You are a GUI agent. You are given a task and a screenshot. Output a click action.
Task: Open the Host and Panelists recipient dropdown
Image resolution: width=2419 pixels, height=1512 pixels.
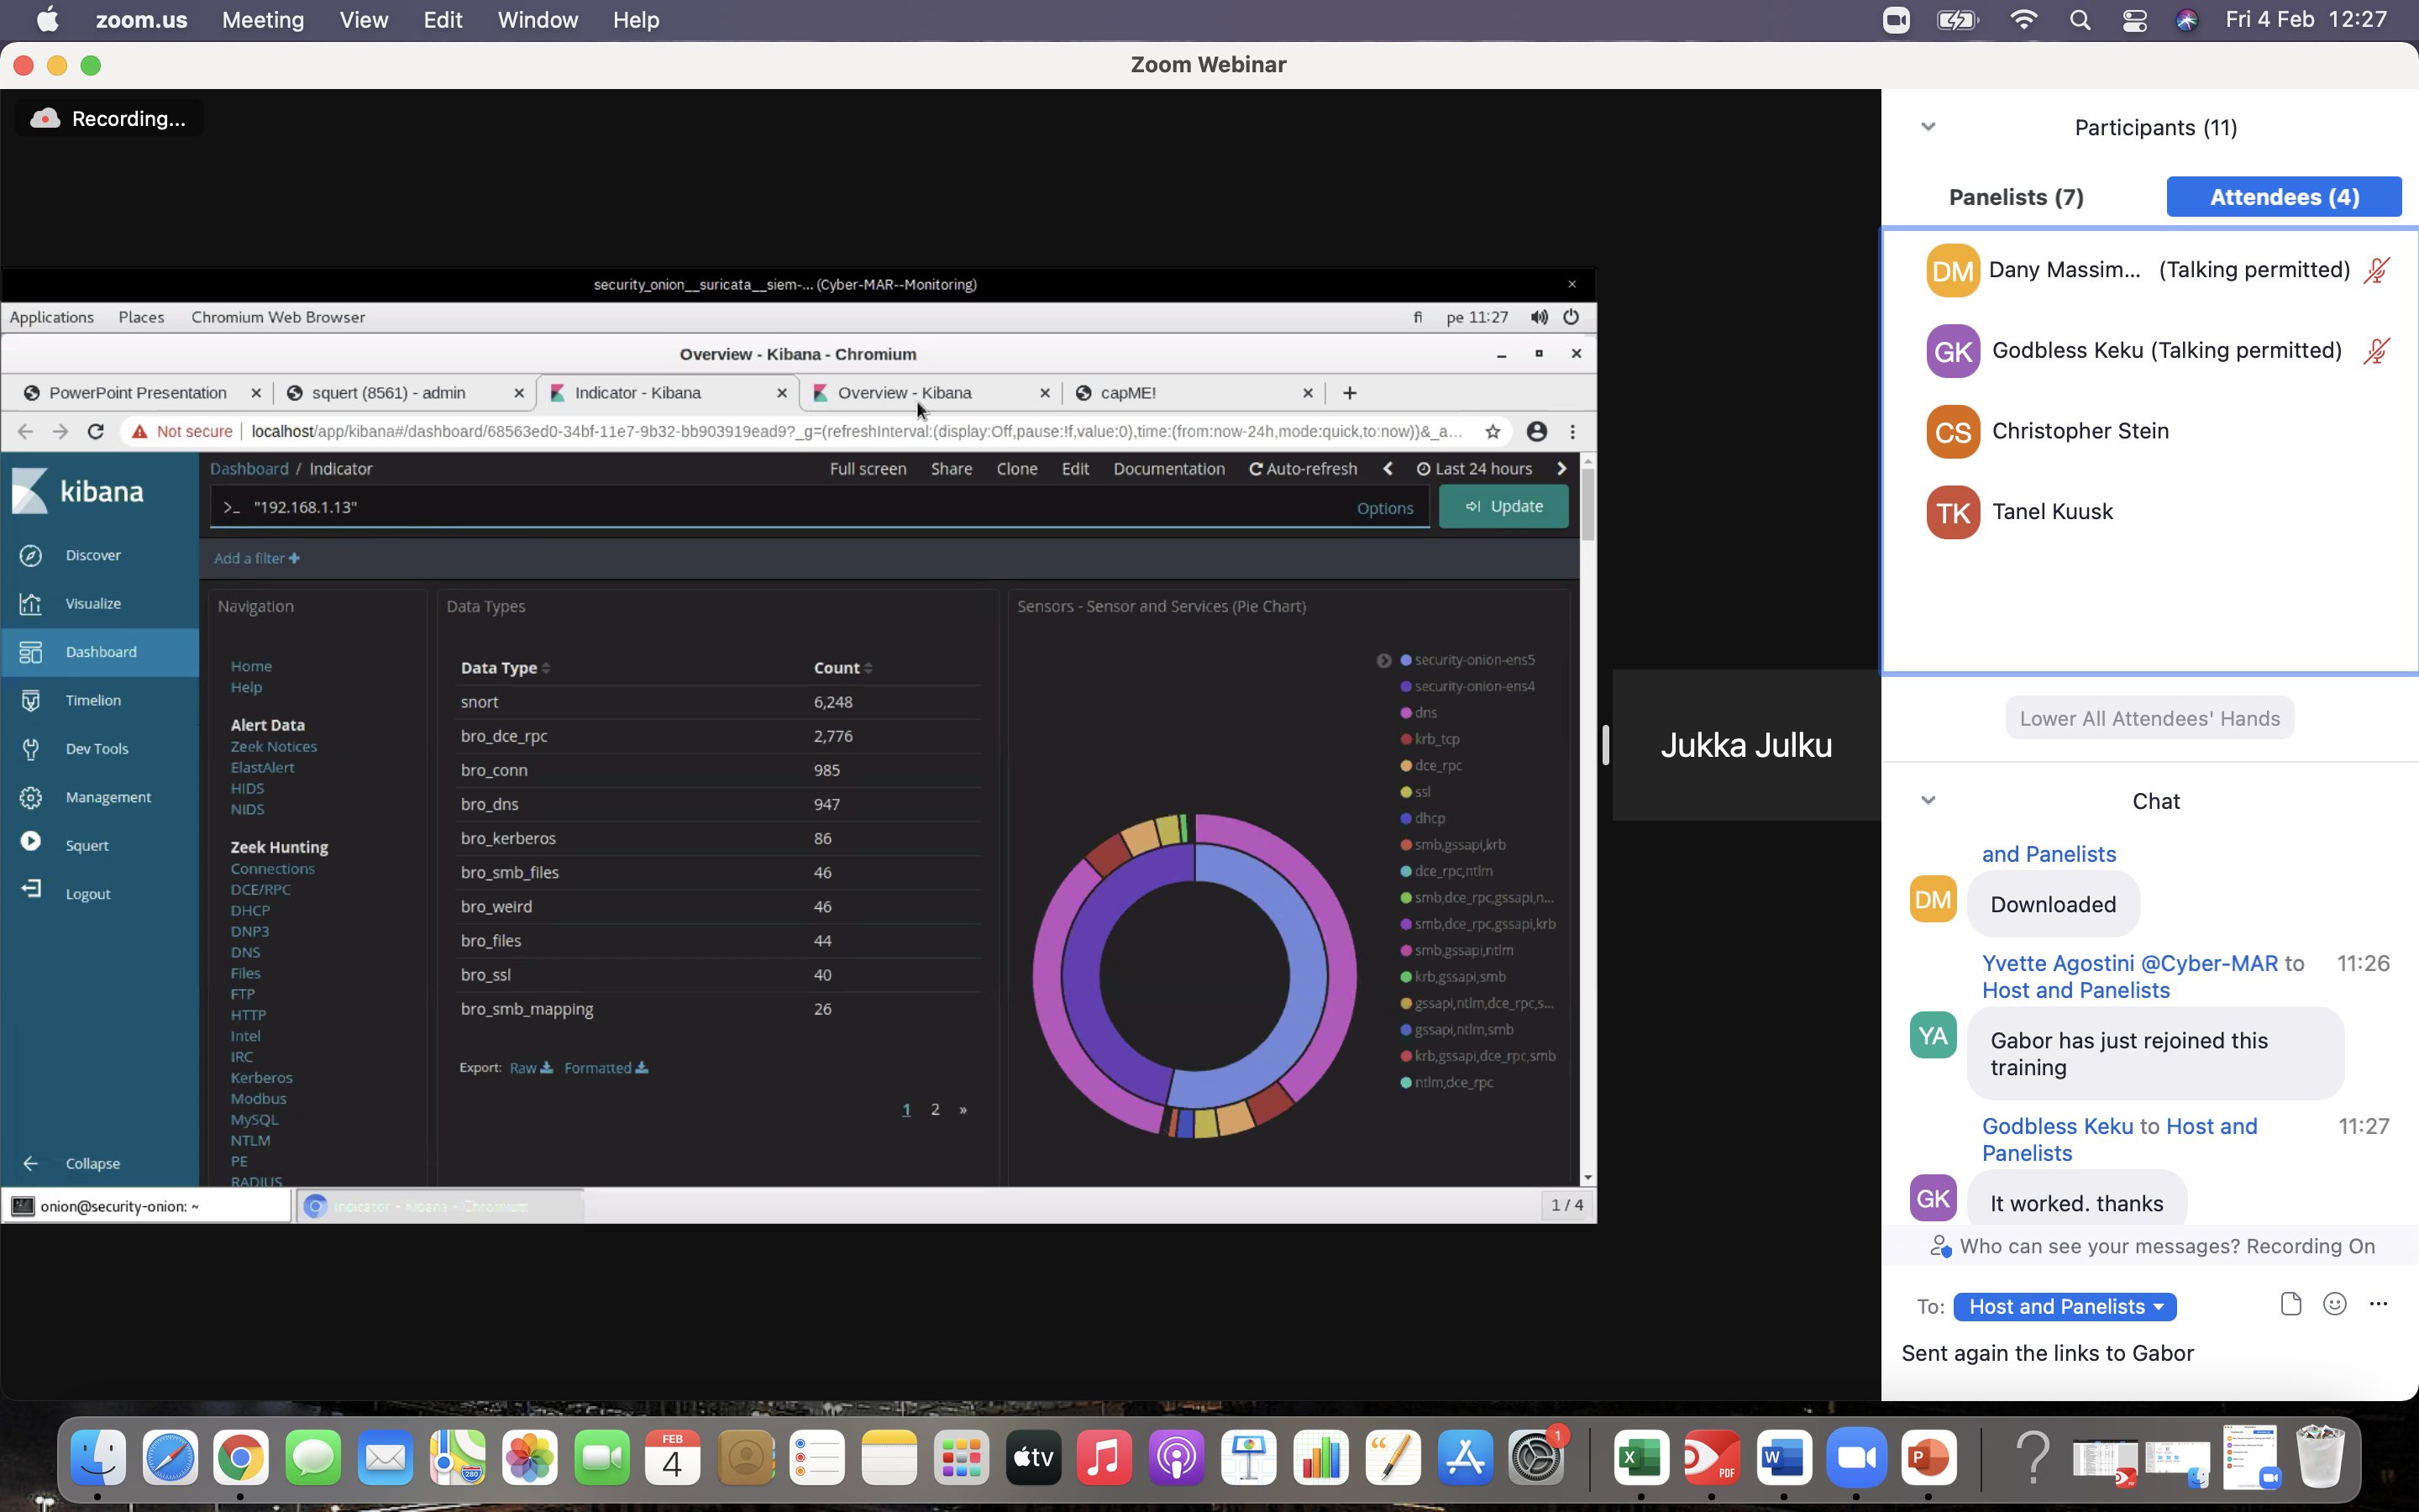click(x=2065, y=1307)
